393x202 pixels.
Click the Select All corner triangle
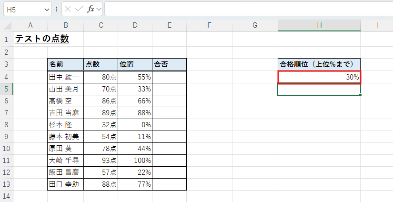pyautogui.click(x=7, y=25)
